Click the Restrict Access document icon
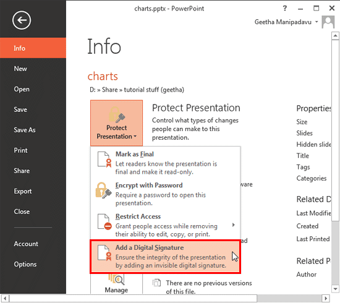This screenshot has width=340, height=303. click(104, 222)
